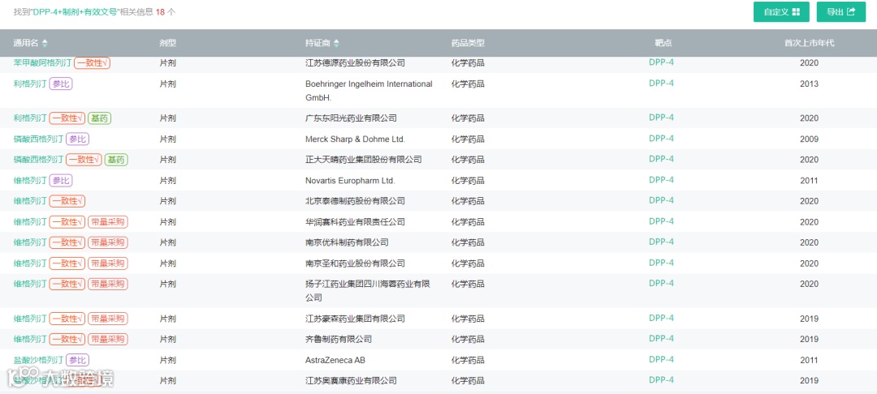The width and height of the screenshot is (877, 394).
Task: Click the 靶点 column header
Action: [663, 43]
